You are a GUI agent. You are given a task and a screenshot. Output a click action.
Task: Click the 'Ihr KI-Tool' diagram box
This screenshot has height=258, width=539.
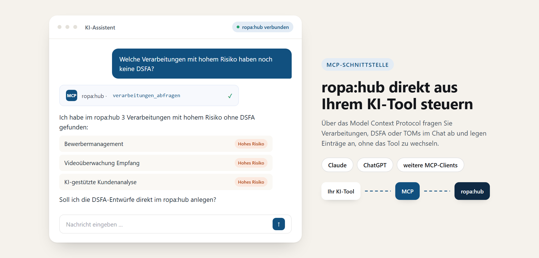(x=341, y=191)
